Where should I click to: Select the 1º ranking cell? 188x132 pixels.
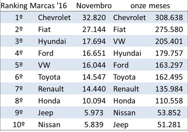pos(19,18)
